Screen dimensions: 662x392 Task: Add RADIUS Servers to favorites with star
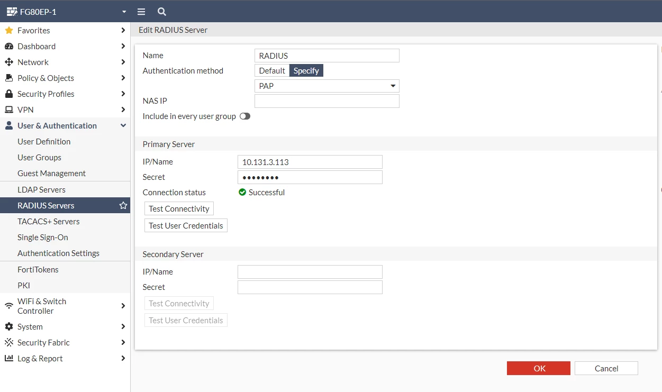123,205
